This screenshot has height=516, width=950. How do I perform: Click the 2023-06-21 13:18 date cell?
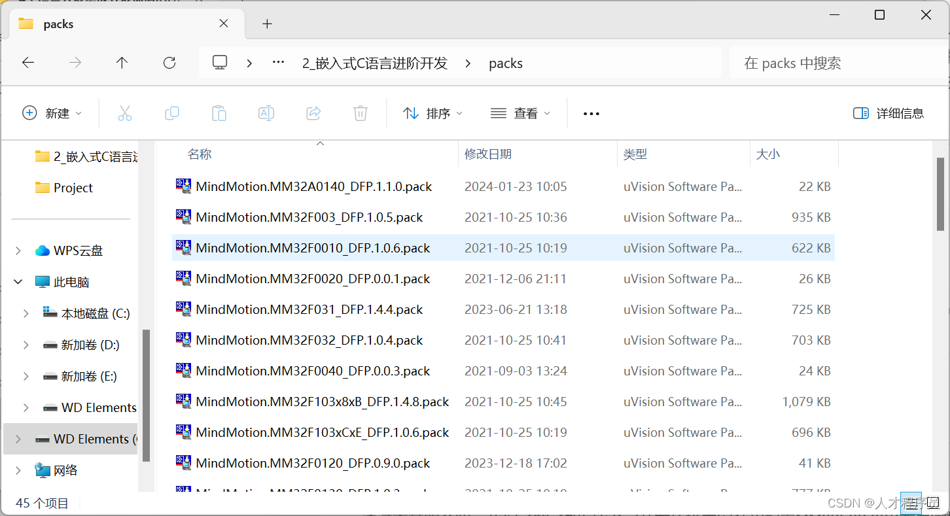(x=516, y=309)
